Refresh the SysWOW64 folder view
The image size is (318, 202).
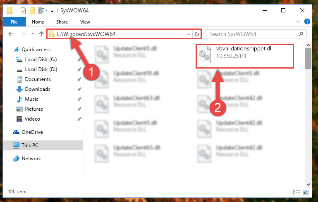click(x=196, y=34)
